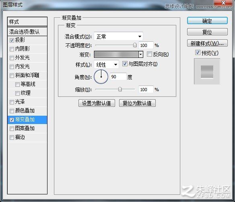
Task: Click the gradient color bar to edit gradient
Action: (x=116, y=55)
